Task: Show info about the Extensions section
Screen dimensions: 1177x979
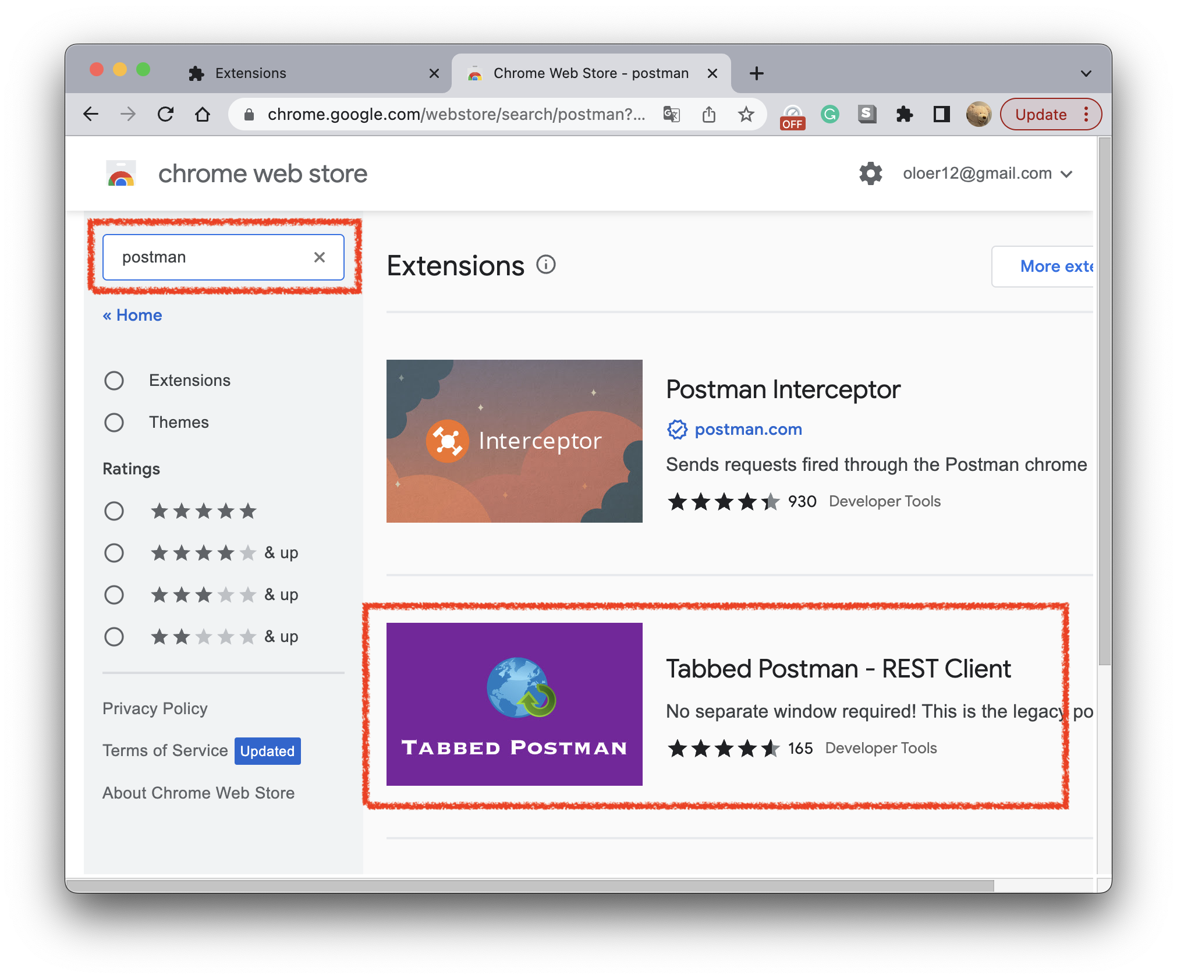Action: (x=546, y=265)
